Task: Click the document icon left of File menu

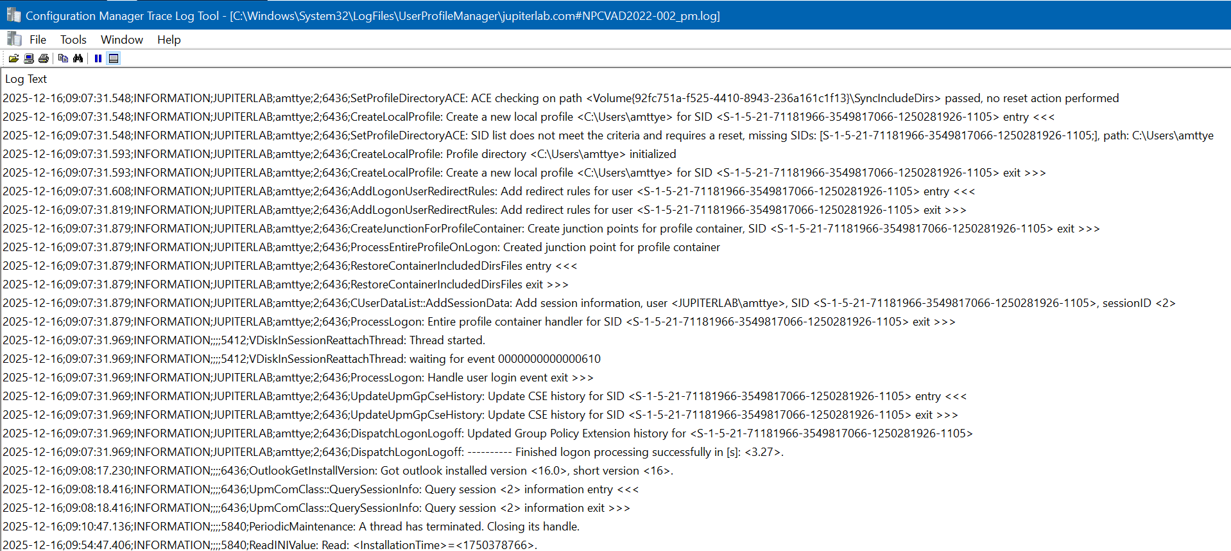Action: [x=14, y=39]
